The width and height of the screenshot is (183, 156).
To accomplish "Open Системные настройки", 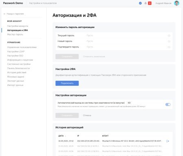I will click(x=19, y=64).
